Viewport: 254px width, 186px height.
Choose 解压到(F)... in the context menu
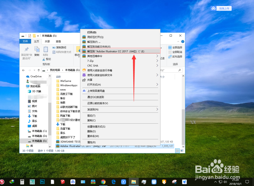click(120, 42)
